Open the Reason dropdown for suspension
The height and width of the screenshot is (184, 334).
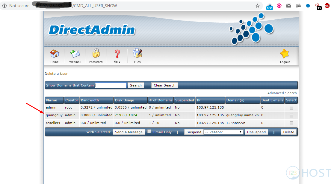point(223,132)
